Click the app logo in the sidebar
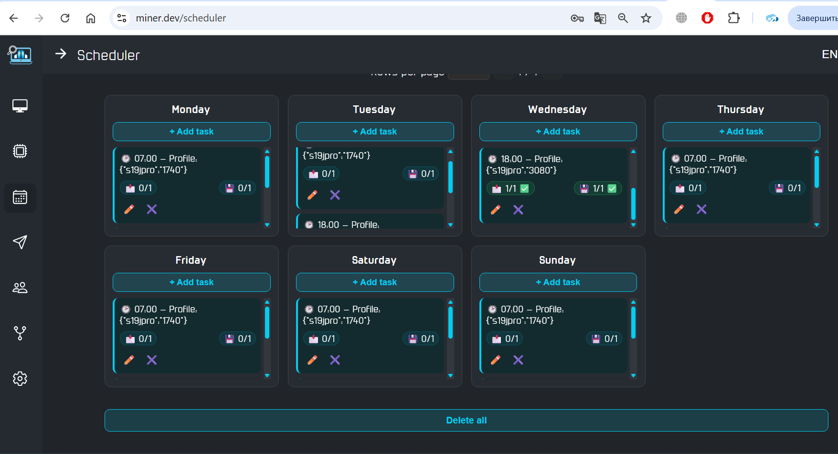This screenshot has height=454, width=838. 20,55
